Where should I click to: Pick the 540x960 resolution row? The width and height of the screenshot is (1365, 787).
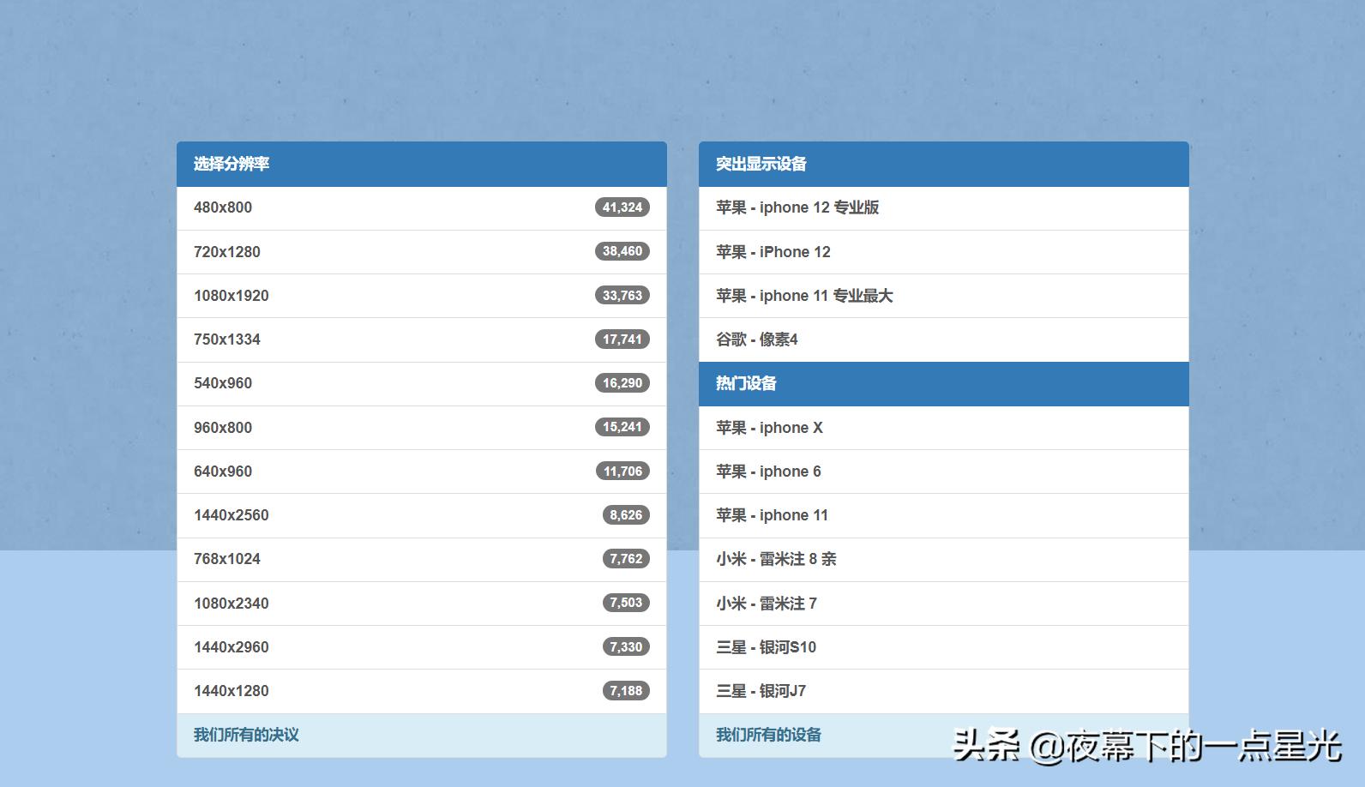point(422,383)
